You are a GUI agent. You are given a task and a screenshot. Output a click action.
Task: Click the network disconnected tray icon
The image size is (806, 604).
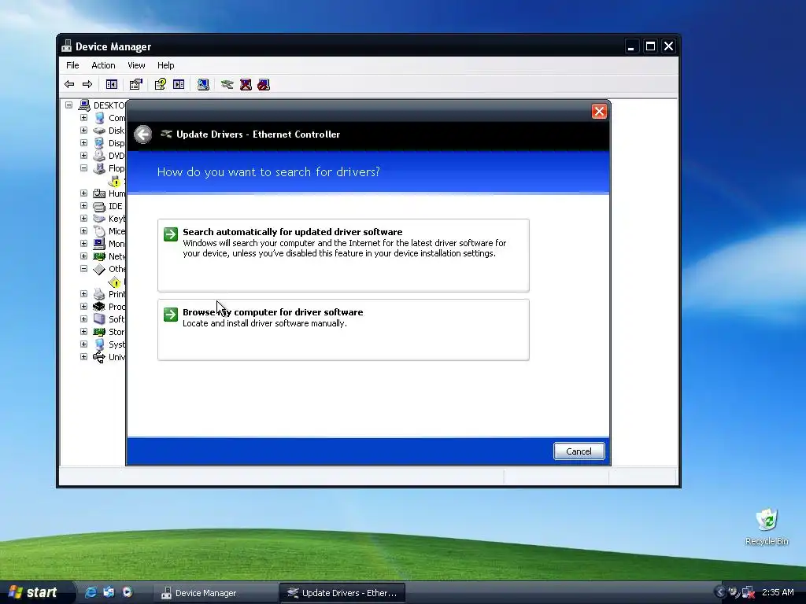[x=749, y=593]
